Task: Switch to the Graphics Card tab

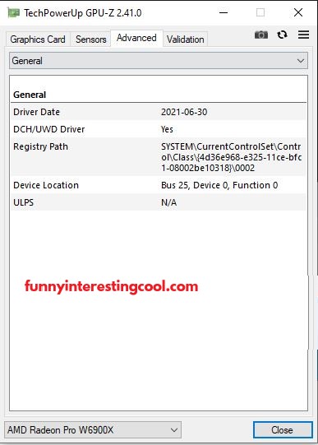Action: pos(38,39)
